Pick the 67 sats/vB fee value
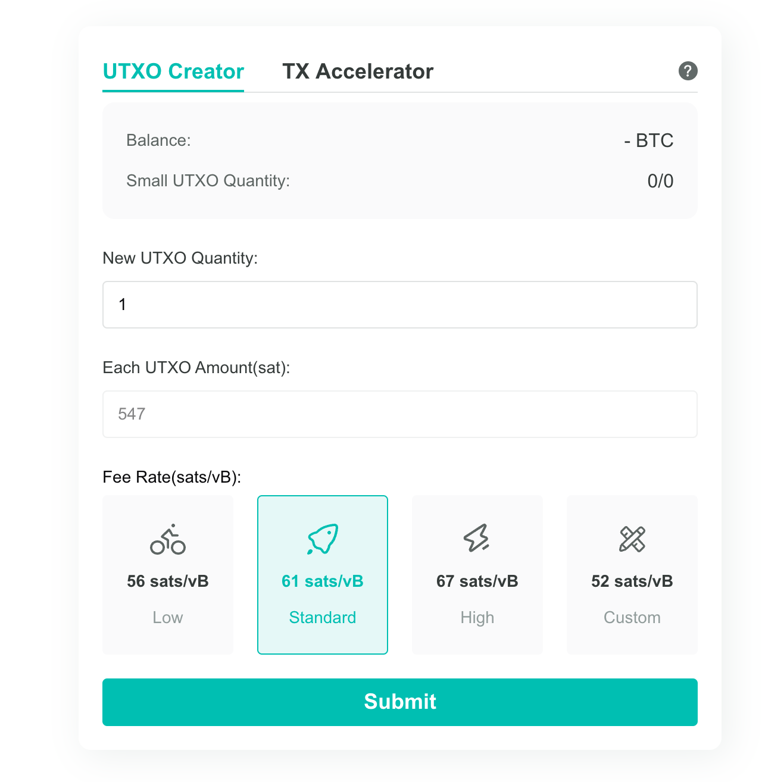Image resolution: width=762 pixels, height=782 pixels. pyautogui.click(x=477, y=581)
